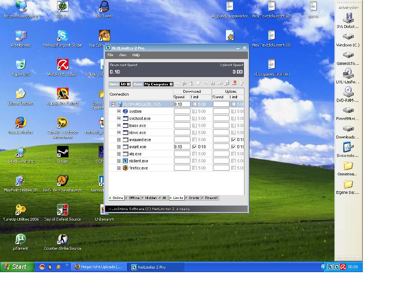The height and width of the screenshot is (302, 403).
Task: Open the Help menu
Action: (x=136, y=55)
